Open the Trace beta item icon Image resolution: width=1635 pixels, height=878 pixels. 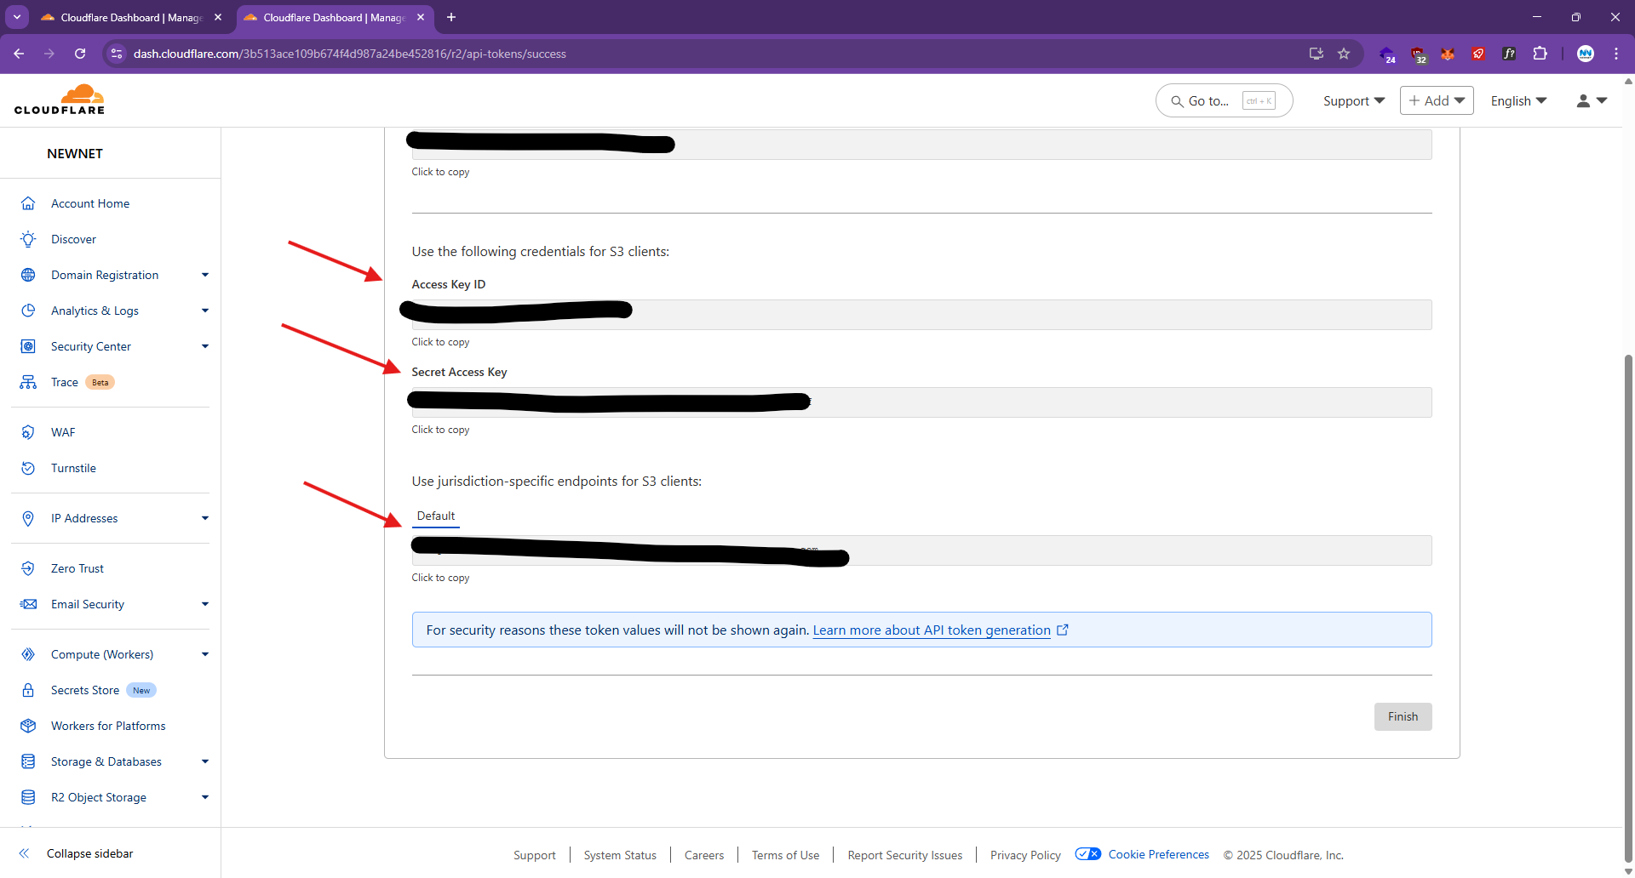coord(28,382)
